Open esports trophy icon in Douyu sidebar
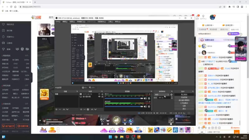Viewport: 249px width, 140px height. [3, 49]
